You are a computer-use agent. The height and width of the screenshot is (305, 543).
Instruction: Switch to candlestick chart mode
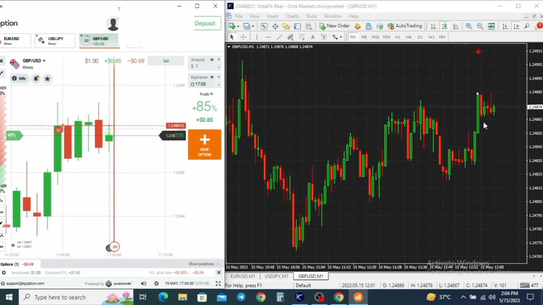click(445, 26)
